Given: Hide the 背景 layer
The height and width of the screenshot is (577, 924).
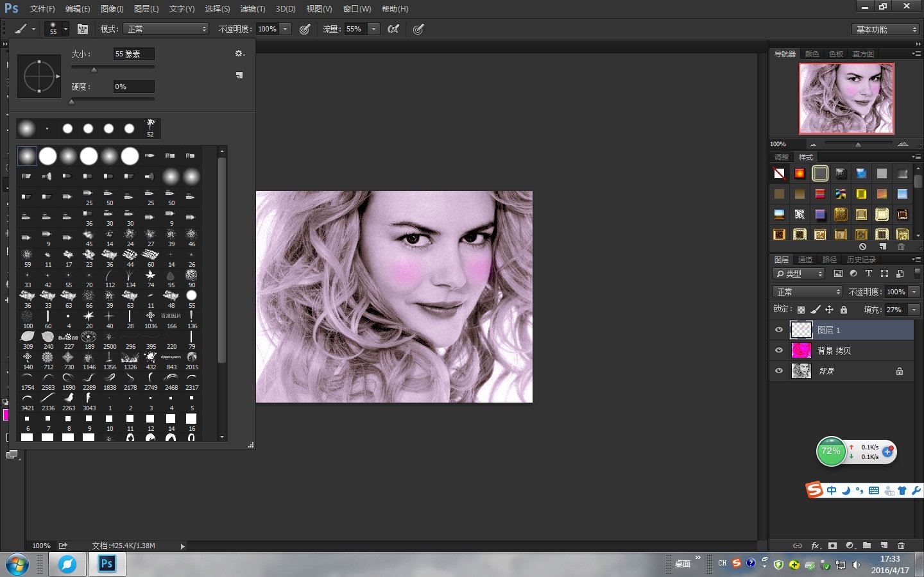Looking at the screenshot, I should 778,371.
